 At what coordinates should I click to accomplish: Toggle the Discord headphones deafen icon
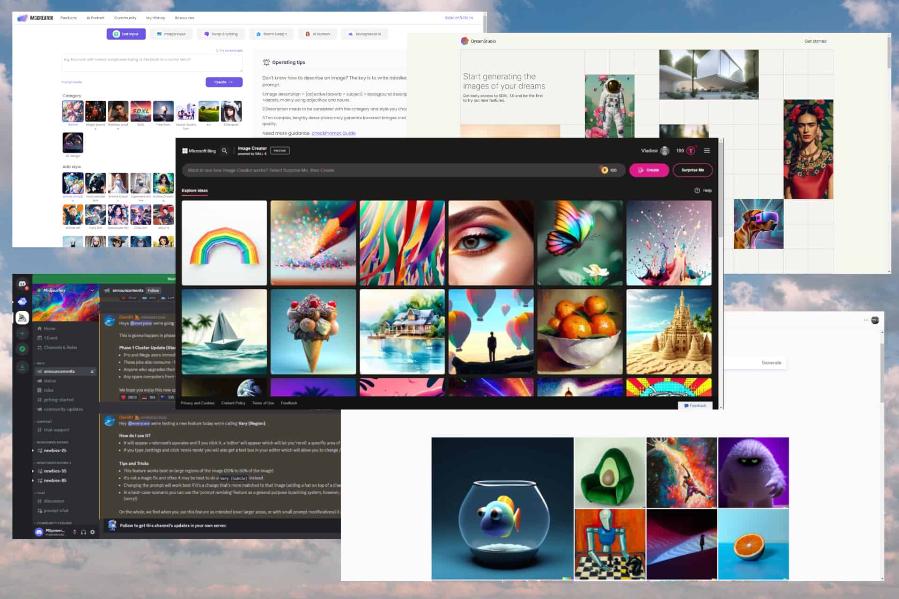[x=83, y=532]
